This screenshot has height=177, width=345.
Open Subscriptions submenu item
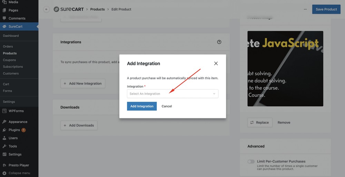click(13, 67)
